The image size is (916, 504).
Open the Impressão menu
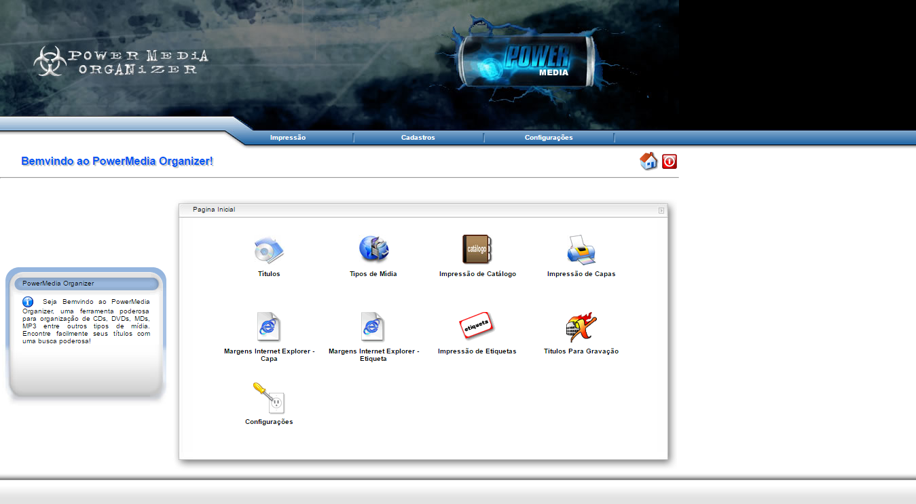pyautogui.click(x=288, y=138)
